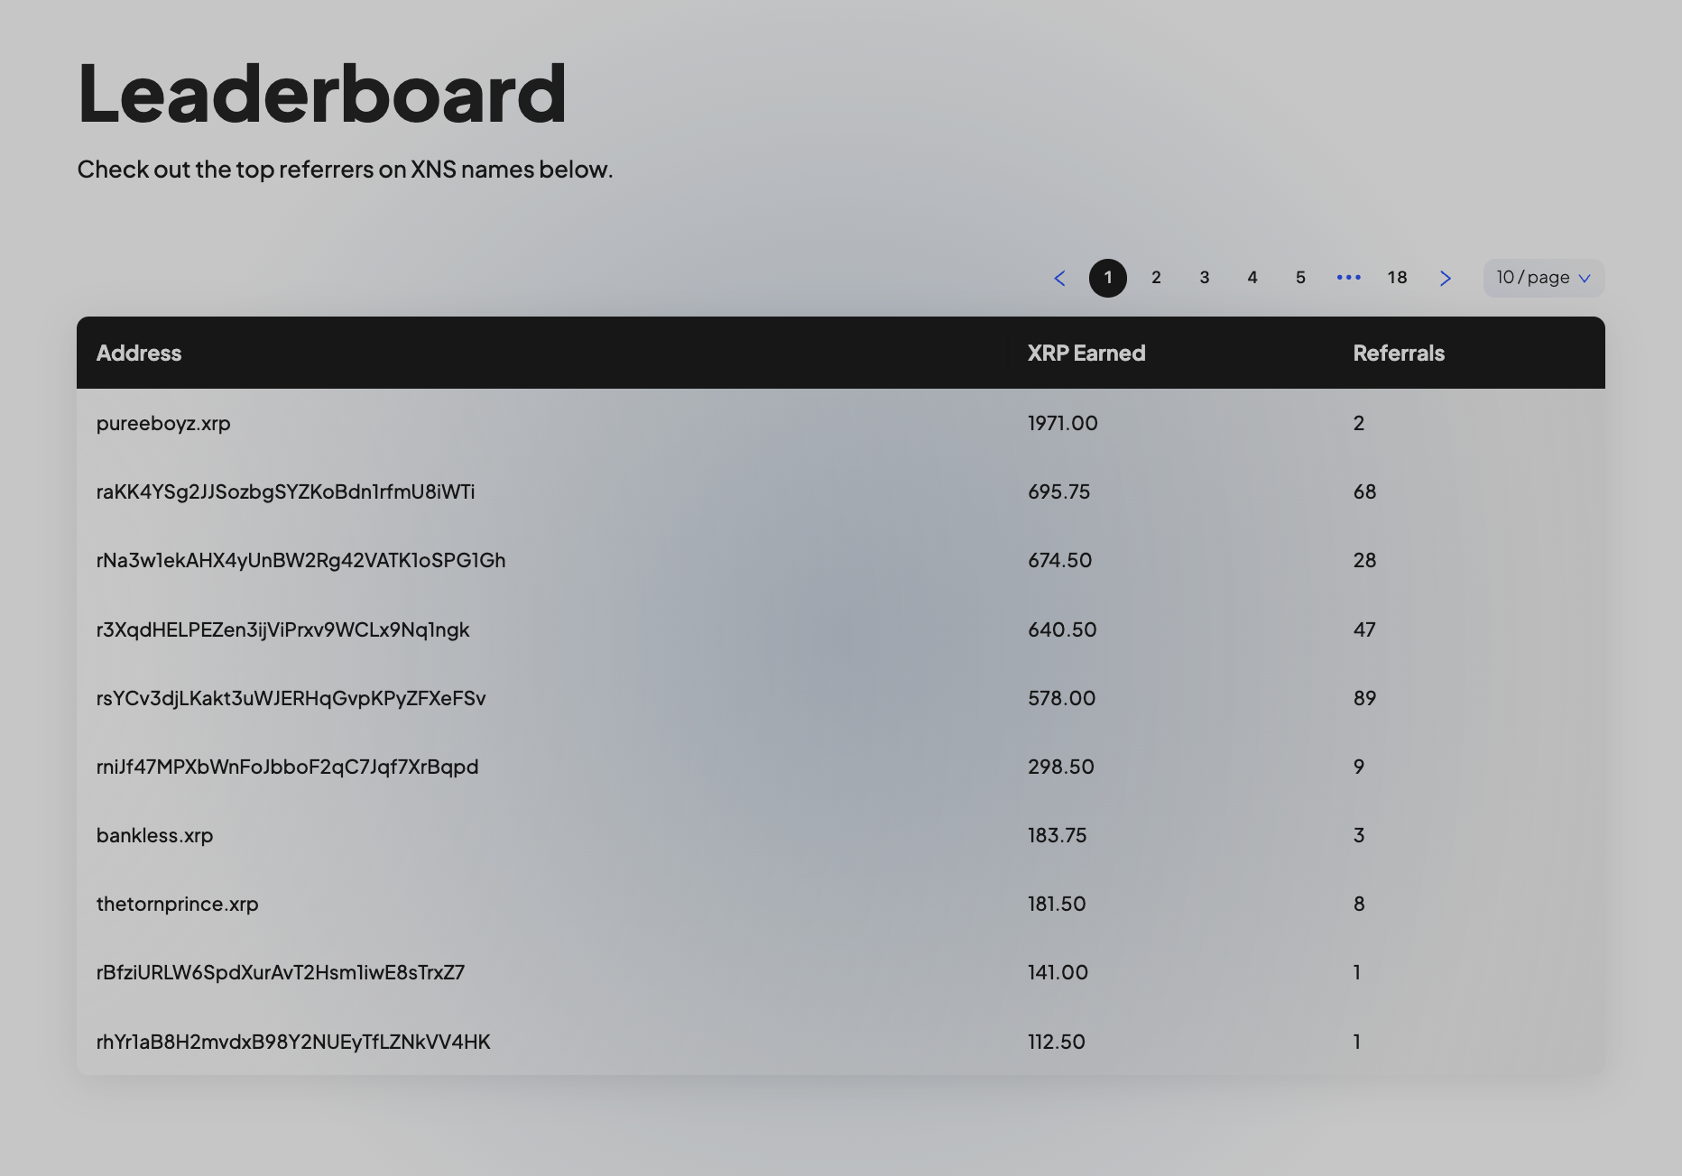The image size is (1682, 1176).
Task: Sort by the Referrals column header
Action: click(1398, 353)
